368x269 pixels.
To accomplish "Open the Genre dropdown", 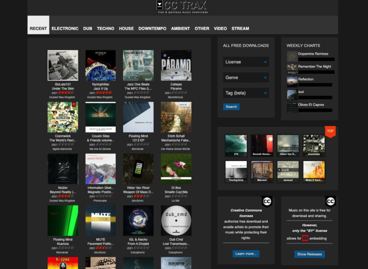I will click(x=246, y=77).
